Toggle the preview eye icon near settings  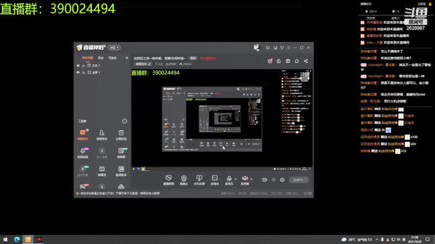click(x=274, y=180)
